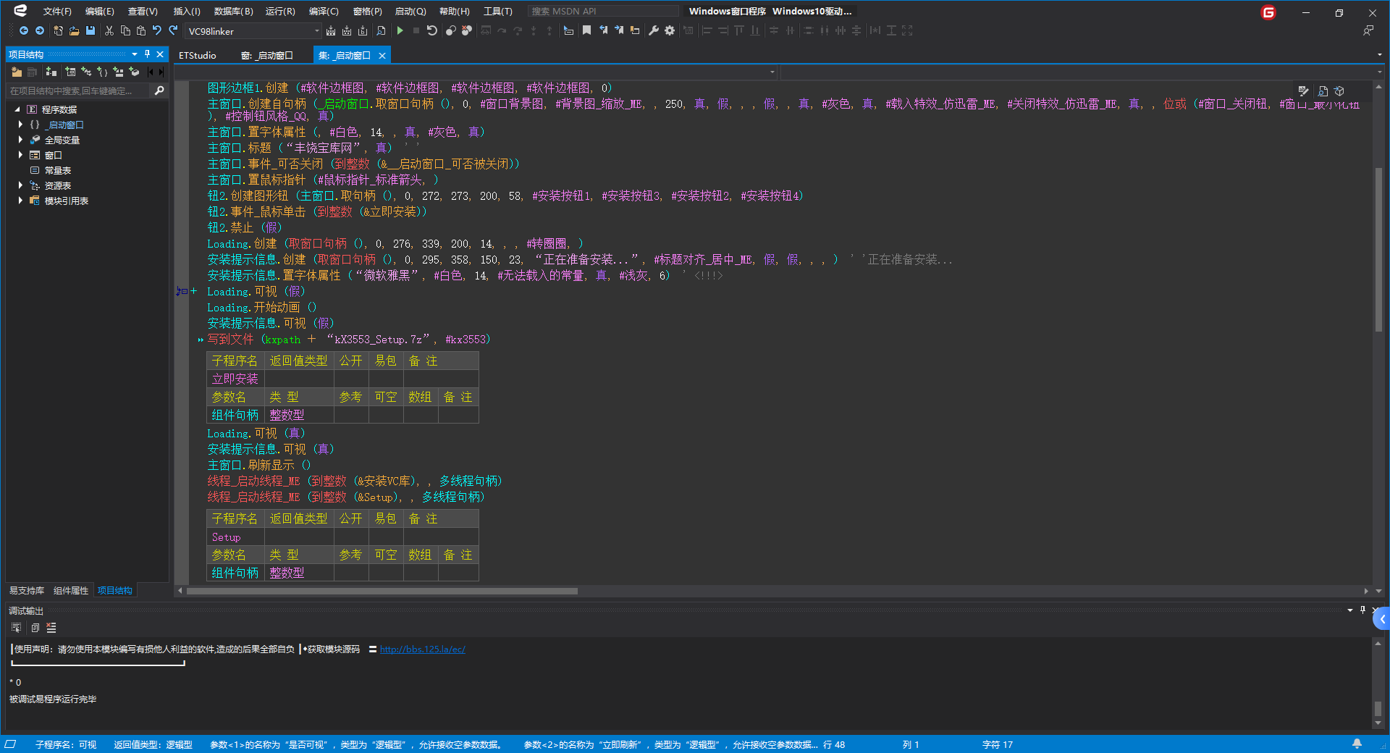Click the new folder icon in project panel
The height and width of the screenshot is (753, 1390).
(17, 72)
